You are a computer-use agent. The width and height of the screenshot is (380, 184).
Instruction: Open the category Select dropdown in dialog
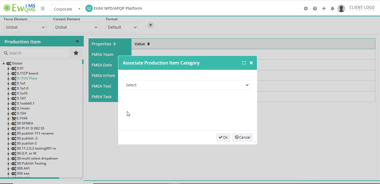pos(186,85)
